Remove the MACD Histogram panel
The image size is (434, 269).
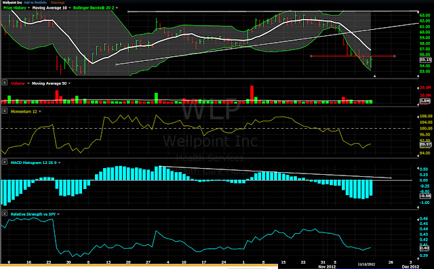(x=5, y=163)
